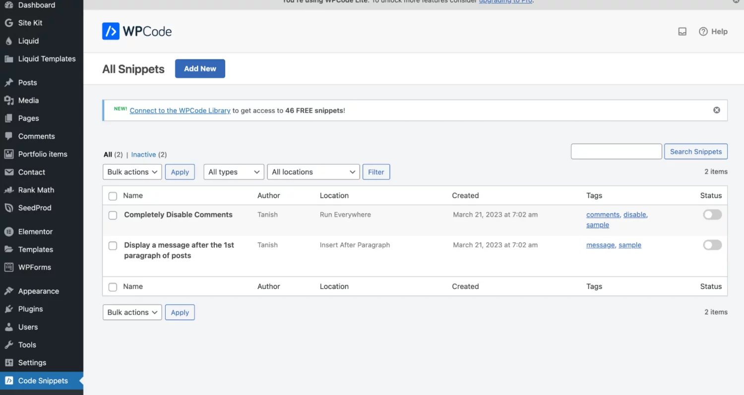Click the Contact envelope icon
The width and height of the screenshot is (744, 395).
point(8,172)
